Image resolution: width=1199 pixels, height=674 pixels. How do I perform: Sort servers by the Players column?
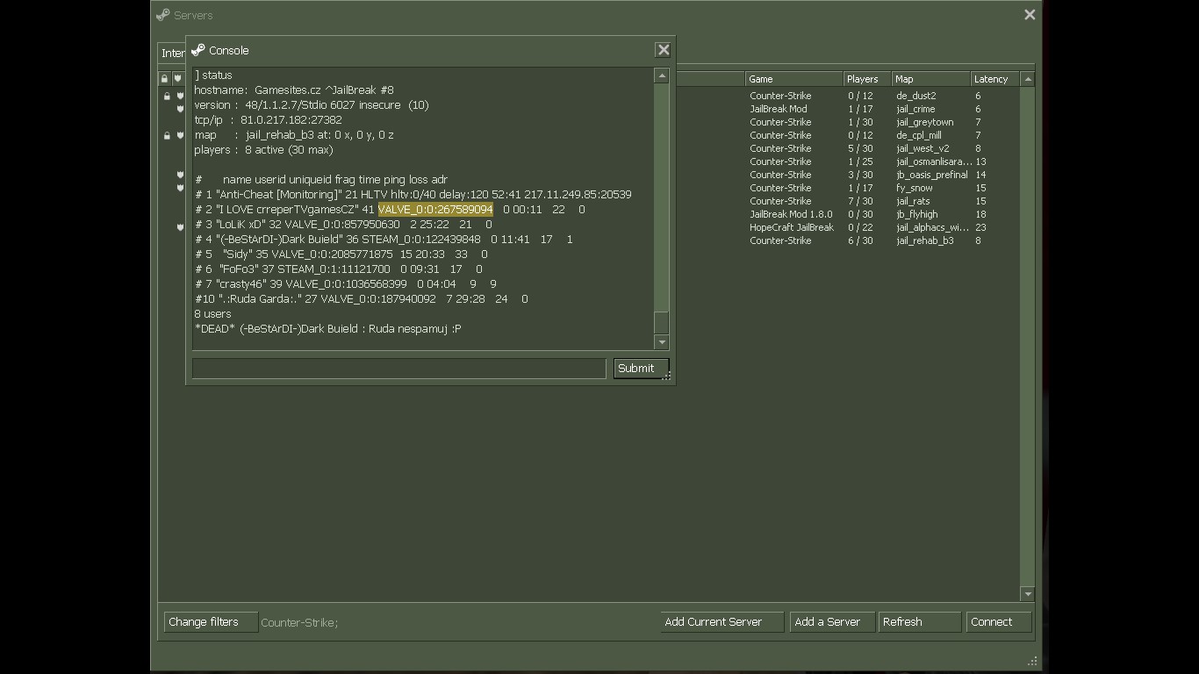click(x=867, y=79)
